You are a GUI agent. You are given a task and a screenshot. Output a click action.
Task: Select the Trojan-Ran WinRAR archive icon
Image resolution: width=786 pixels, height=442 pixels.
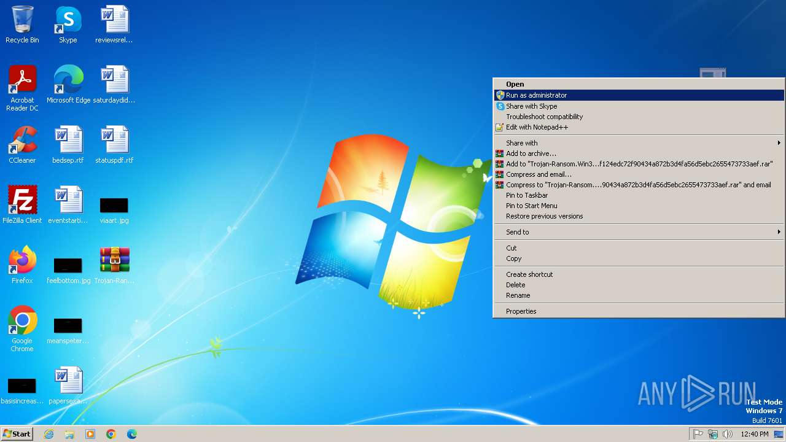pos(114,265)
